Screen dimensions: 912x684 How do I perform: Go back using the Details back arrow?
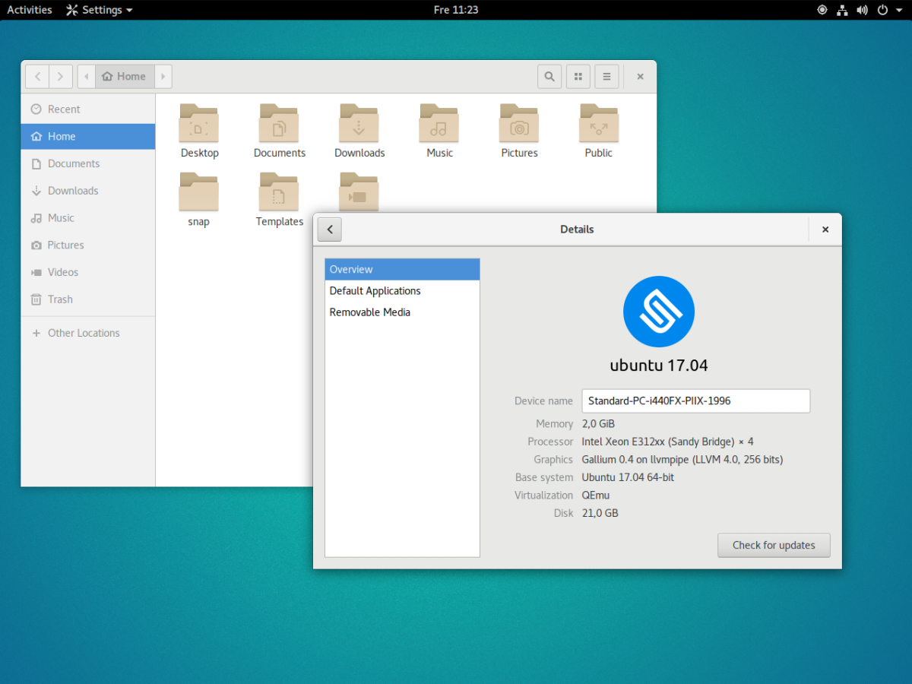tap(329, 229)
